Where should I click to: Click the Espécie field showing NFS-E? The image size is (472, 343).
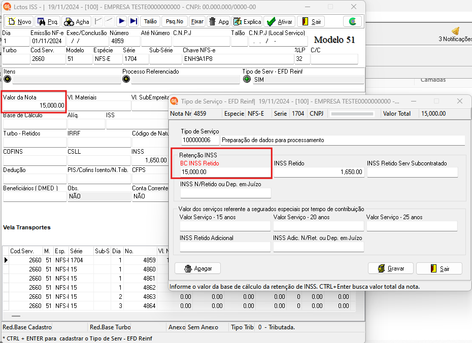(108, 59)
